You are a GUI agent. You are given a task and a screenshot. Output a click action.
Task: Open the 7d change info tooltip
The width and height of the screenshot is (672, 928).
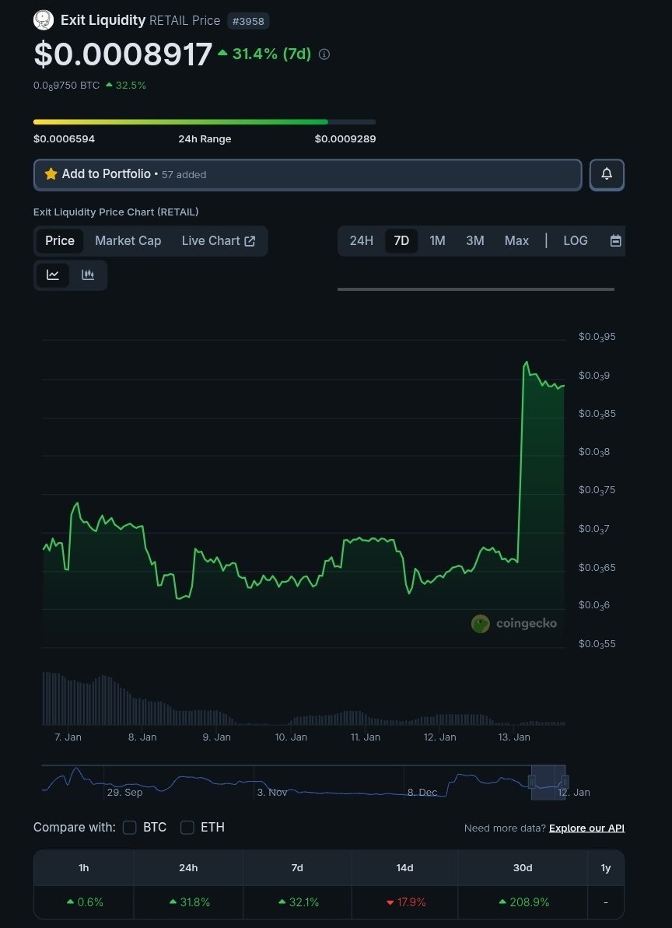[324, 54]
